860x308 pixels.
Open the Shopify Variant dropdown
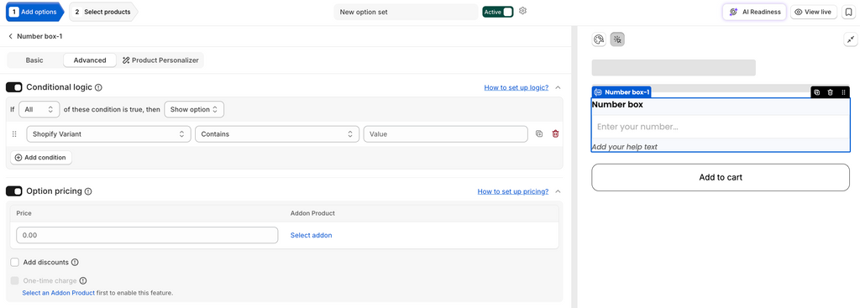click(x=108, y=133)
